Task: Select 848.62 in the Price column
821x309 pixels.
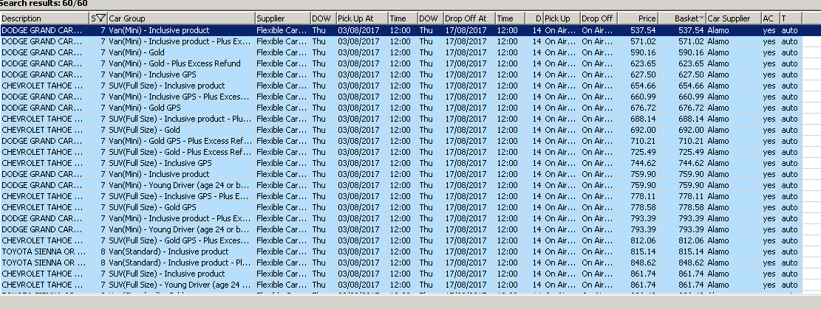Action: 638,263
